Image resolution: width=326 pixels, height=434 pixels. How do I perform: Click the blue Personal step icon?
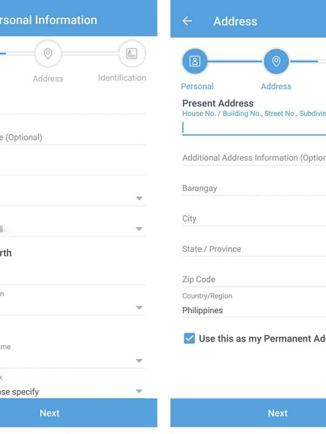(195, 62)
